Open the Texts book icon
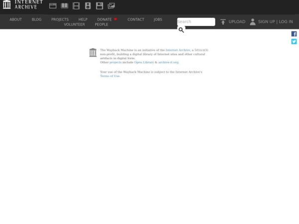The height and width of the screenshot is (224, 299). (64, 5)
